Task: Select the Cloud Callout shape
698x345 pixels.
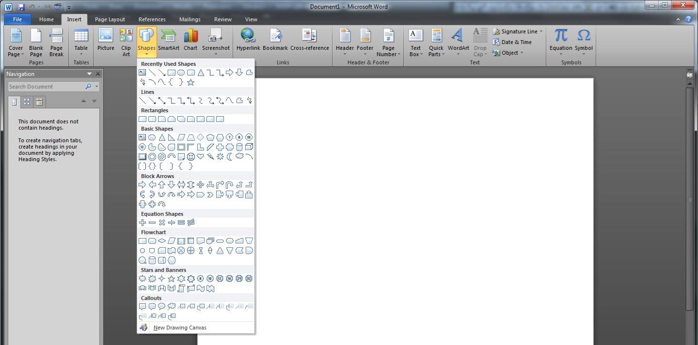Action: coord(172,307)
